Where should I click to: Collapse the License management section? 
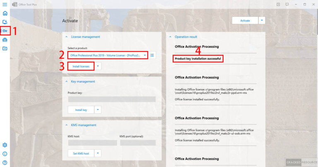(x=67, y=37)
